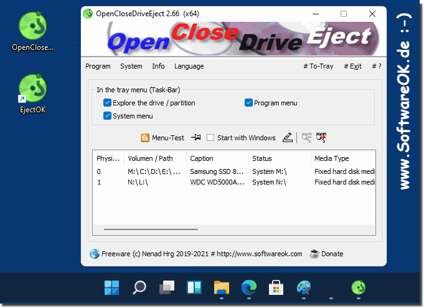Click the System N:\ status cell
Image resolution: width=424 pixels, height=308 pixels.
269,182
